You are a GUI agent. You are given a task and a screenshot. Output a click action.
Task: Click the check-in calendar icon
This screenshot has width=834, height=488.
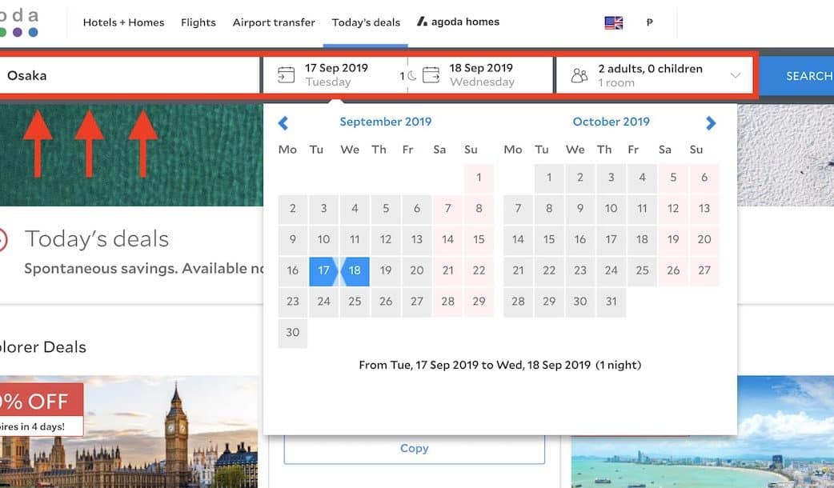[x=286, y=75]
